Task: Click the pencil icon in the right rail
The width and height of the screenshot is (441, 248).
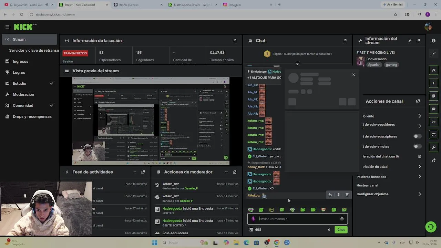Action: (x=433, y=53)
